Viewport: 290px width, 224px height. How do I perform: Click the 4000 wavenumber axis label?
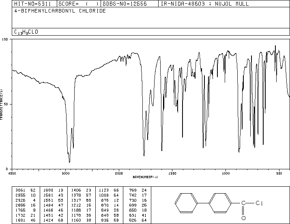click(12, 173)
